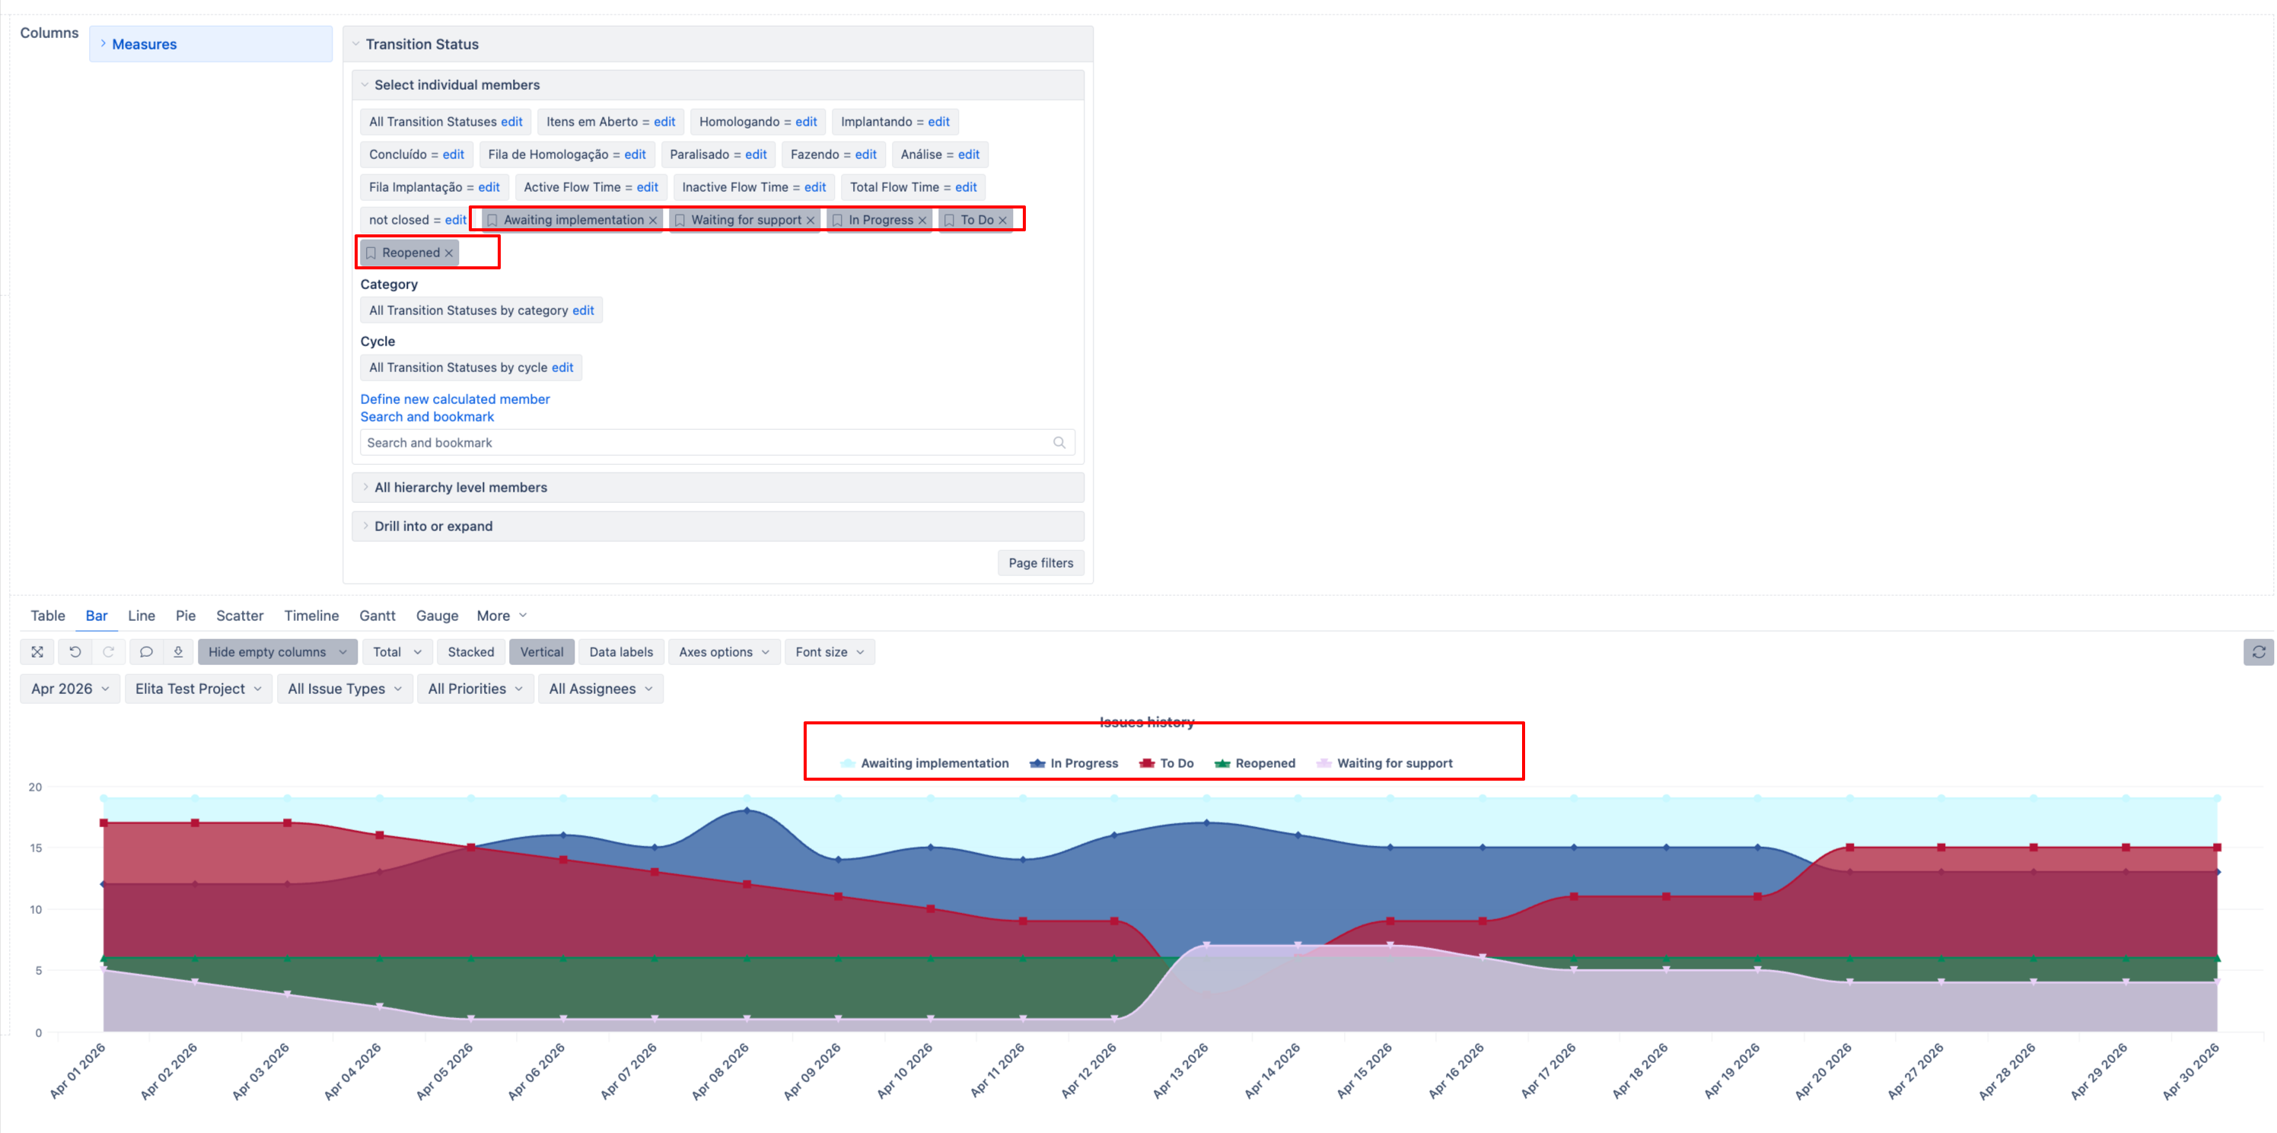Viewport: 2277px width, 1133px height.
Task: Open the comment speech bubble icon
Action: point(146,652)
